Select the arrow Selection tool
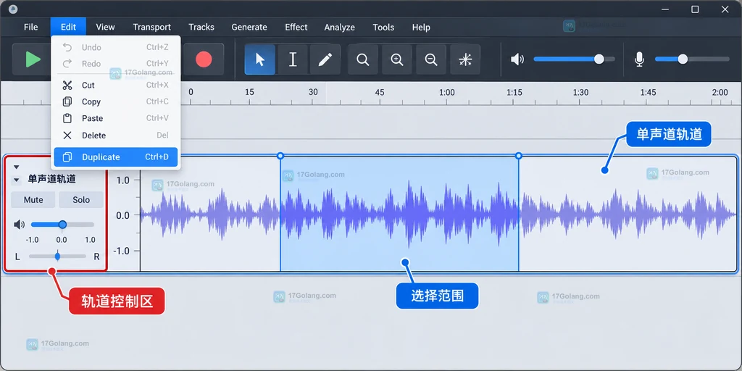The image size is (742, 371). click(260, 59)
